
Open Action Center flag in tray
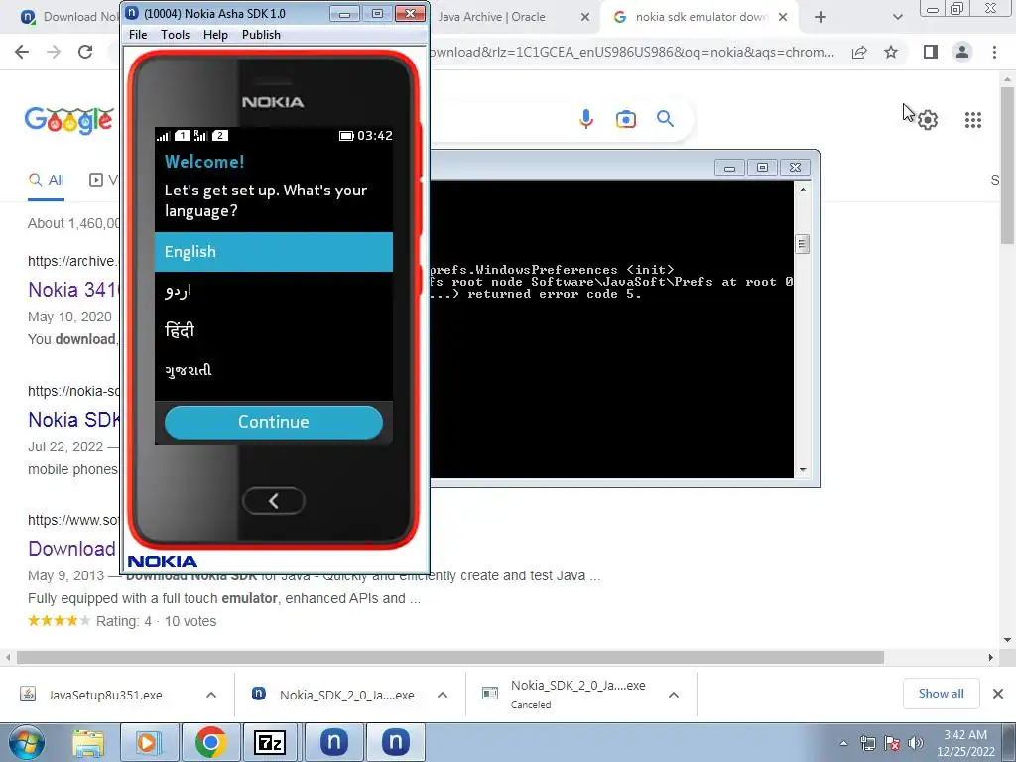(x=892, y=743)
